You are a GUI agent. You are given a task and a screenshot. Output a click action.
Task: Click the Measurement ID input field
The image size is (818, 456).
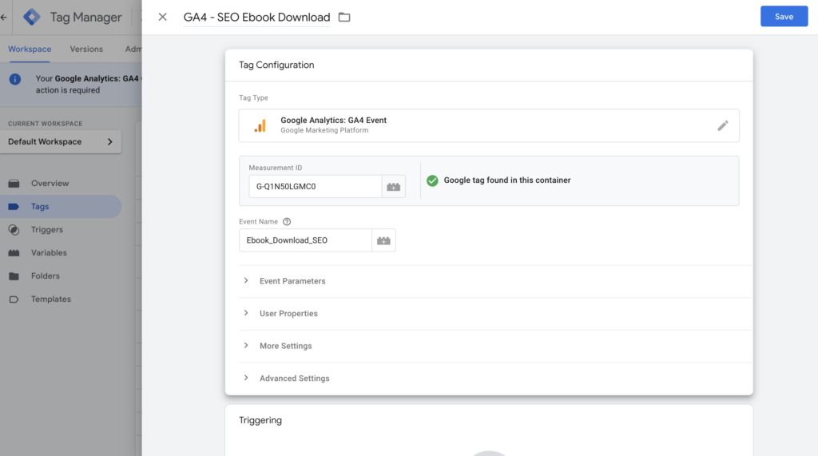click(314, 187)
